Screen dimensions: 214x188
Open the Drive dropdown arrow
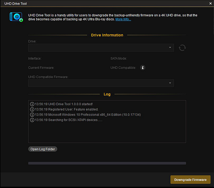tap(170, 48)
